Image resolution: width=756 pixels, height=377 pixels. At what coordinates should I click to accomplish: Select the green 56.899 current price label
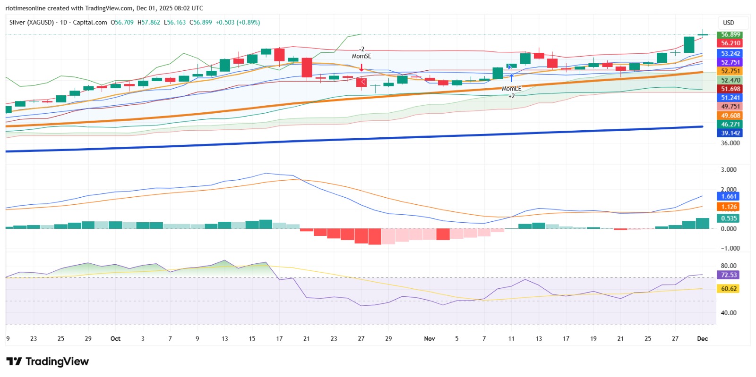click(x=730, y=34)
